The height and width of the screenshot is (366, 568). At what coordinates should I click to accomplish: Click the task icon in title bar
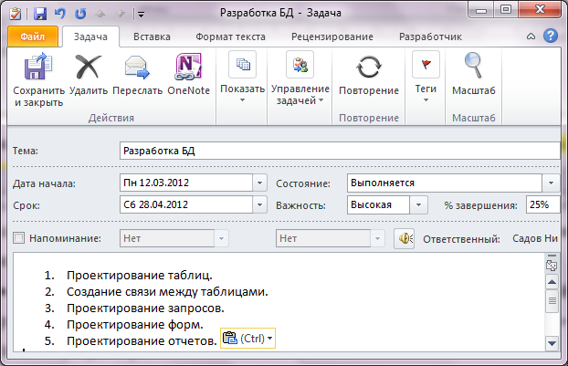(16, 14)
